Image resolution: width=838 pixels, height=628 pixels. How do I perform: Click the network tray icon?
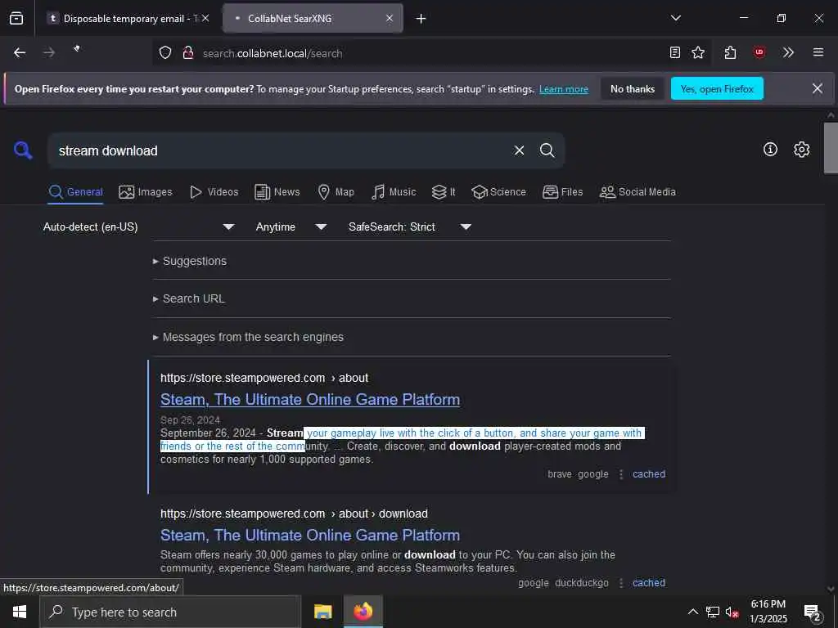click(713, 612)
